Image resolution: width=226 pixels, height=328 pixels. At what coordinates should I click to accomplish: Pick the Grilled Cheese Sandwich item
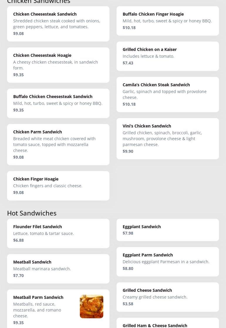(167, 297)
